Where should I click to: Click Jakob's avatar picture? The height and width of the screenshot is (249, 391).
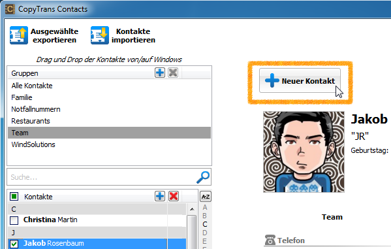[x=304, y=152]
